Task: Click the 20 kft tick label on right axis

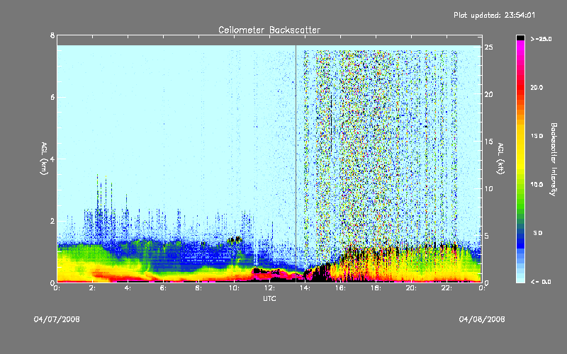Action: coord(488,94)
